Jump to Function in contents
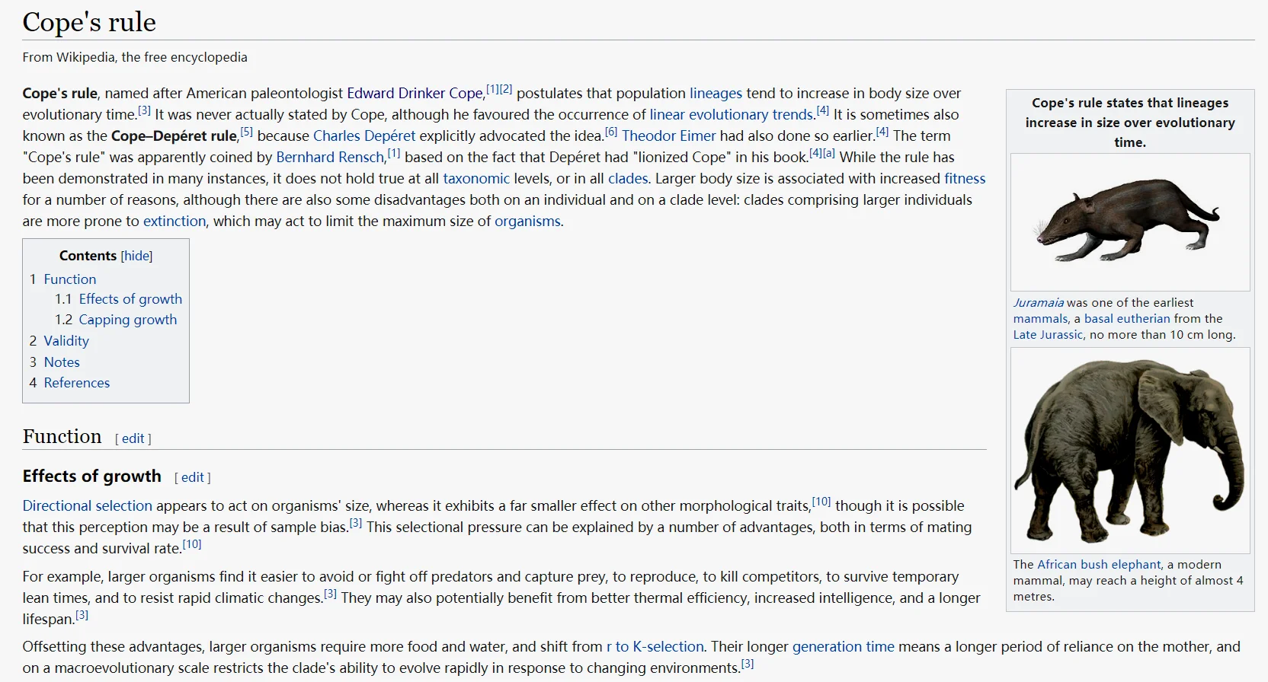Image resolution: width=1268 pixels, height=682 pixels. 70,279
